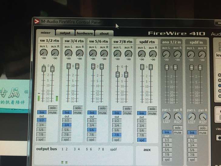Click the sw 1/2 rtn channel header
This screenshot has height=166, width=221.
point(49,40)
